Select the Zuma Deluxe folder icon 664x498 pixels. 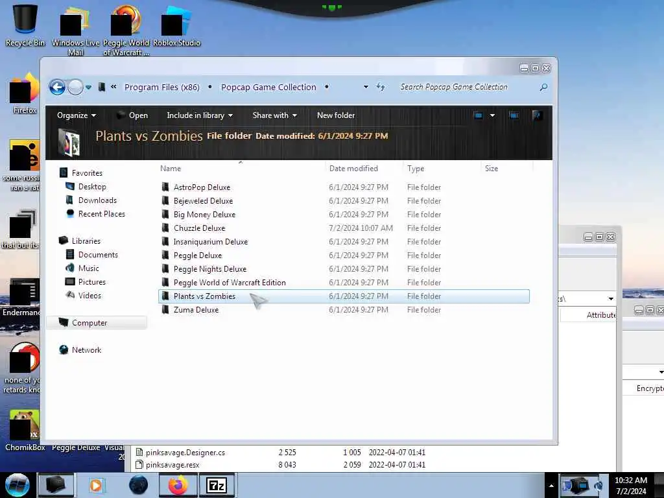pyautogui.click(x=165, y=309)
